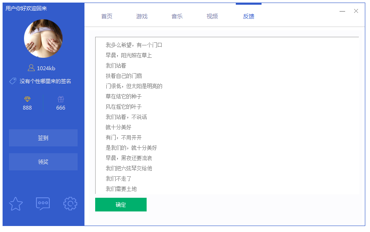
Task: Focus the feedback text area
Action: click(227, 116)
